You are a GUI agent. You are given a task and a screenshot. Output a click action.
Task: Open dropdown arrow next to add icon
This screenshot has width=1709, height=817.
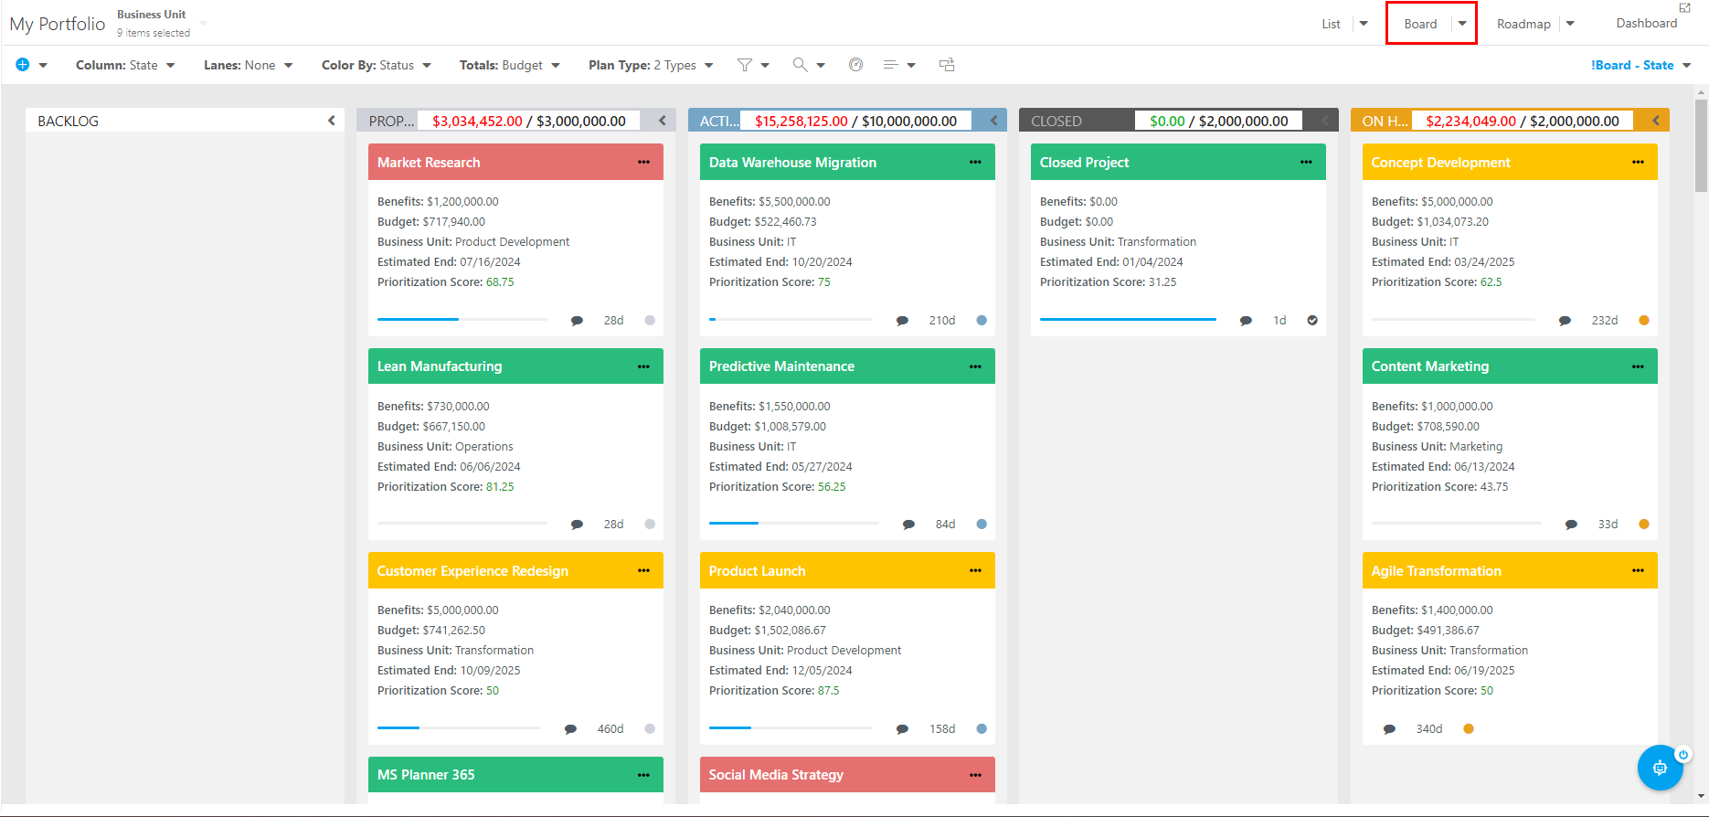click(43, 65)
